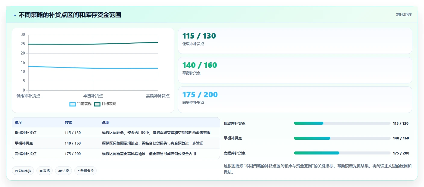Click the 维度 column header
Viewport: 424px width, 187px height.
pos(18,123)
